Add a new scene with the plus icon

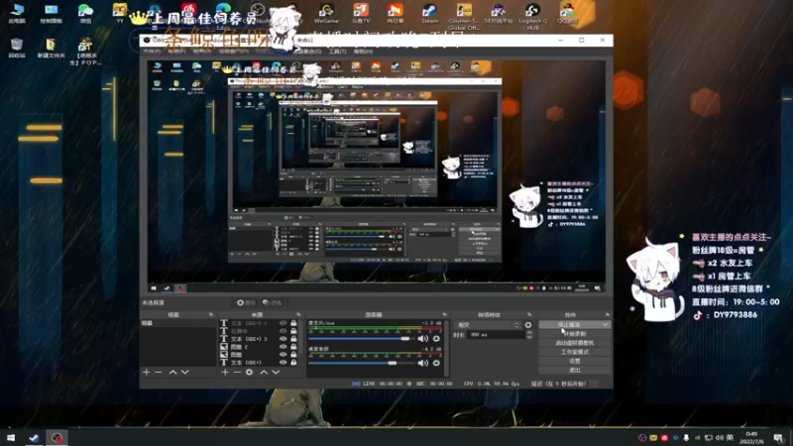[x=146, y=373]
